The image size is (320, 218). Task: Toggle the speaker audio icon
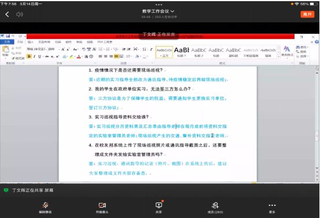[x=20, y=14]
